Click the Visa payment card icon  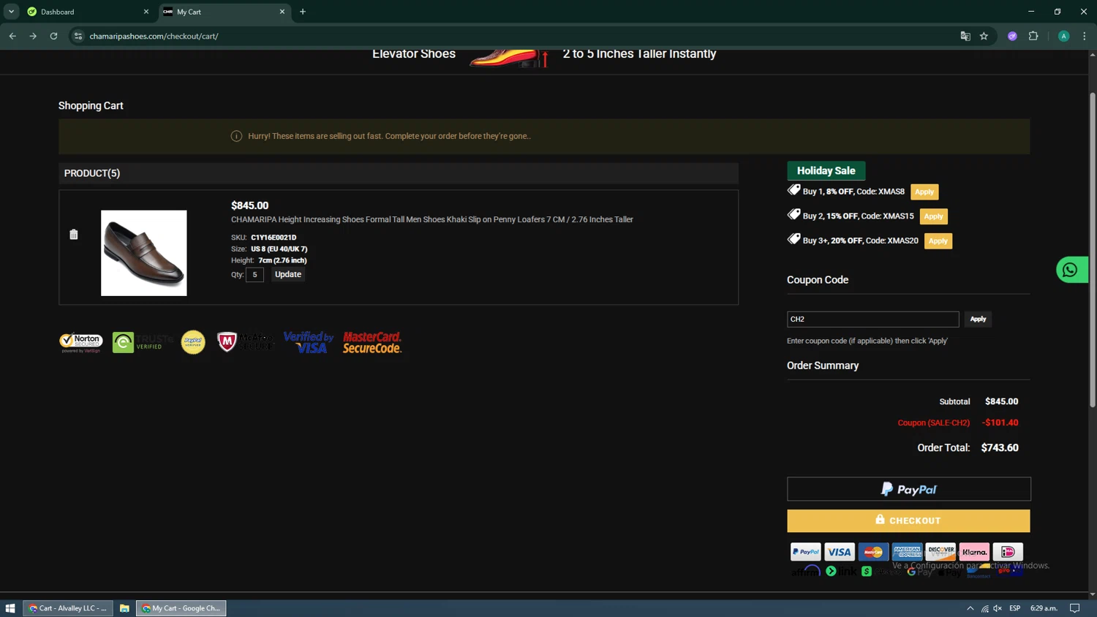click(x=840, y=552)
